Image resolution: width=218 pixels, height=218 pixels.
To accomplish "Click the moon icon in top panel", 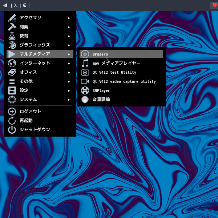I will pyautogui.click(x=25, y=5).
